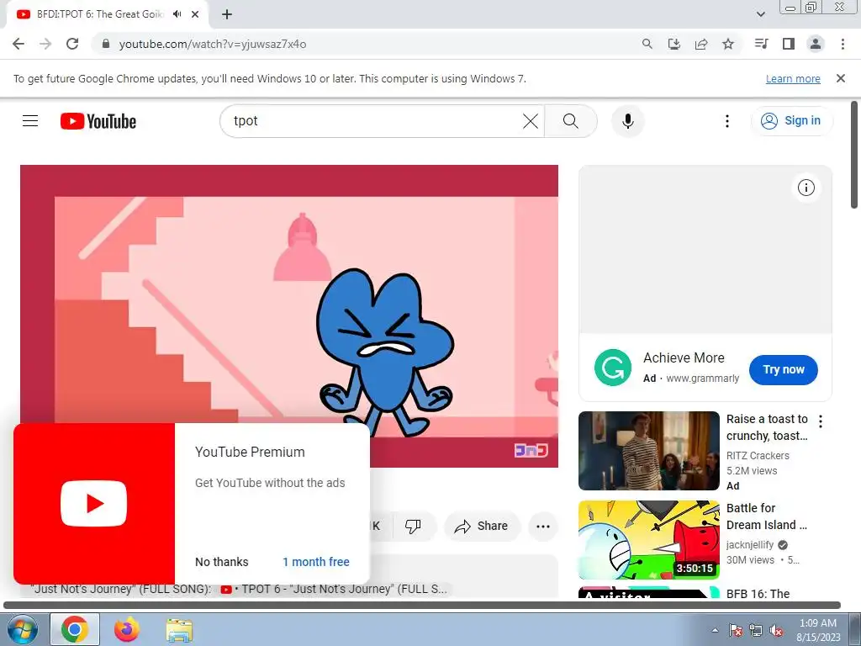
Task: Click the Share button
Action: [482, 527]
